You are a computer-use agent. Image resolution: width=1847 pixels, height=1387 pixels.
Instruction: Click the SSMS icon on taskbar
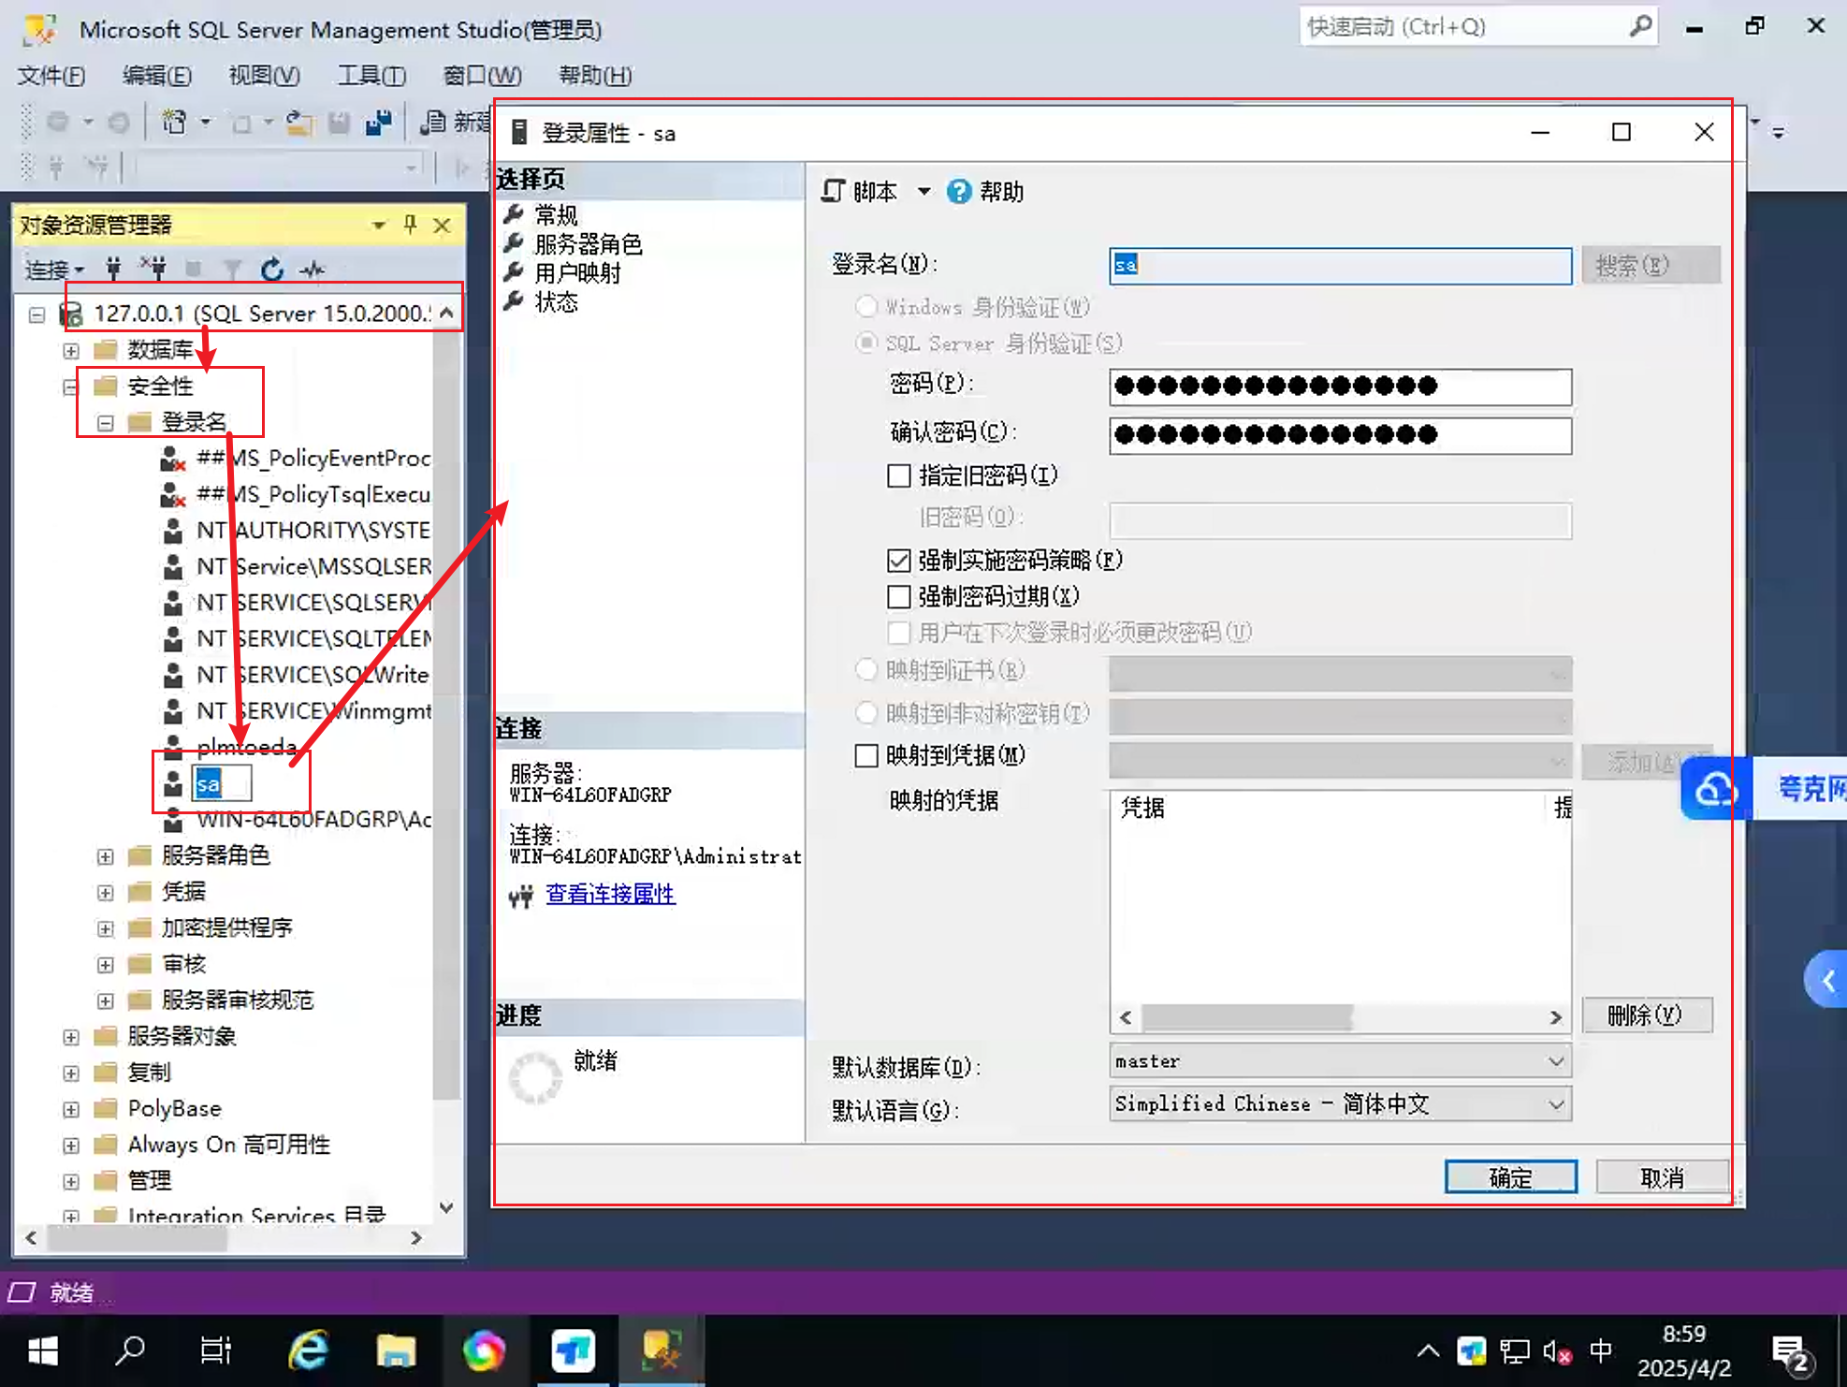(661, 1350)
